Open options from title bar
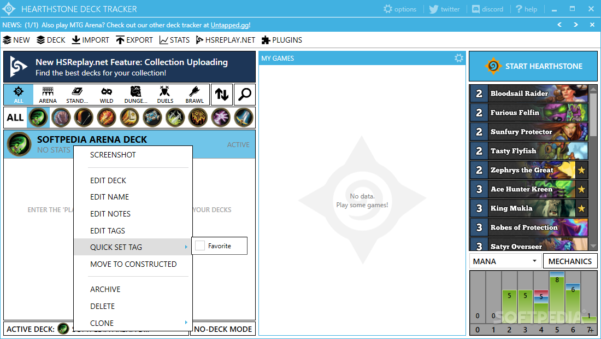The width and height of the screenshot is (601, 339). tap(400, 9)
